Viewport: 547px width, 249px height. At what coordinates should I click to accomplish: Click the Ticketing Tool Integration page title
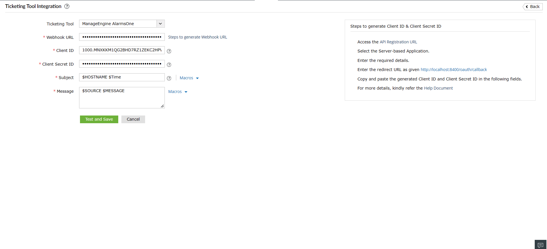point(33,6)
